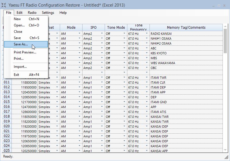The image size is (230, 161).
Task: Open the File menu
Action: [9, 13]
